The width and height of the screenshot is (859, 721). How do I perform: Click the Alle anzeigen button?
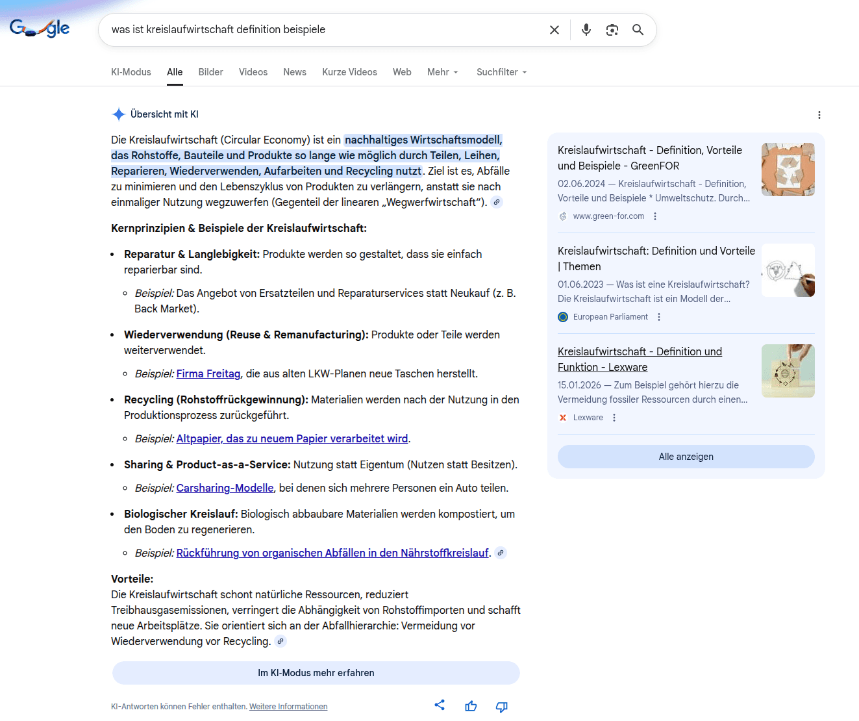686,457
